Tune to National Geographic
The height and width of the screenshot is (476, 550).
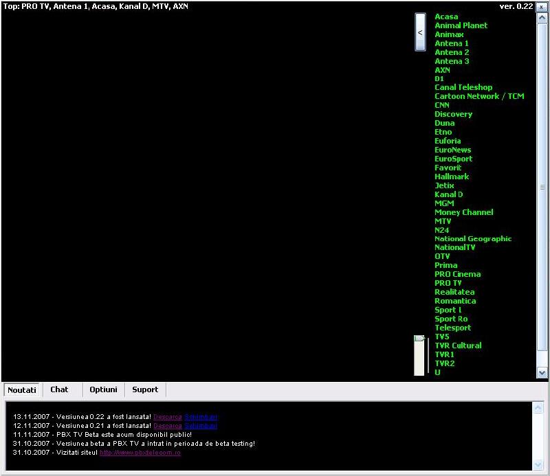coord(473,239)
